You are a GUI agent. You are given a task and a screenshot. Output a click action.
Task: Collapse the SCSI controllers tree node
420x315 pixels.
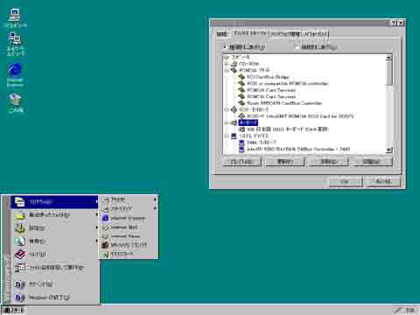click(227, 109)
